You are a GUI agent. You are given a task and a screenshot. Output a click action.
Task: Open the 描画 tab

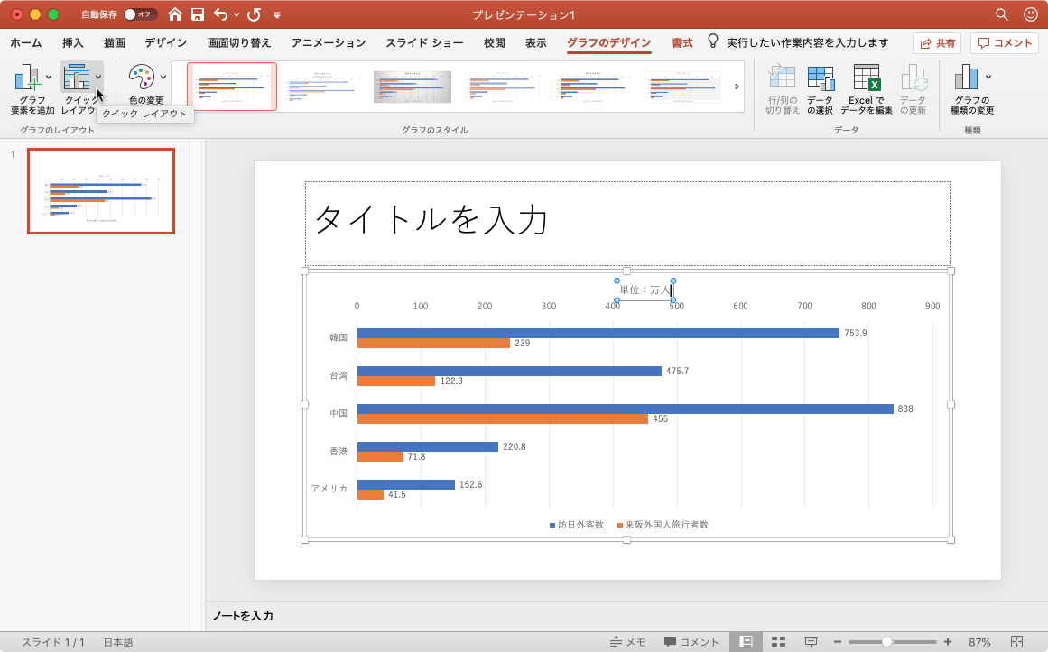pyautogui.click(x=115, y=42)
